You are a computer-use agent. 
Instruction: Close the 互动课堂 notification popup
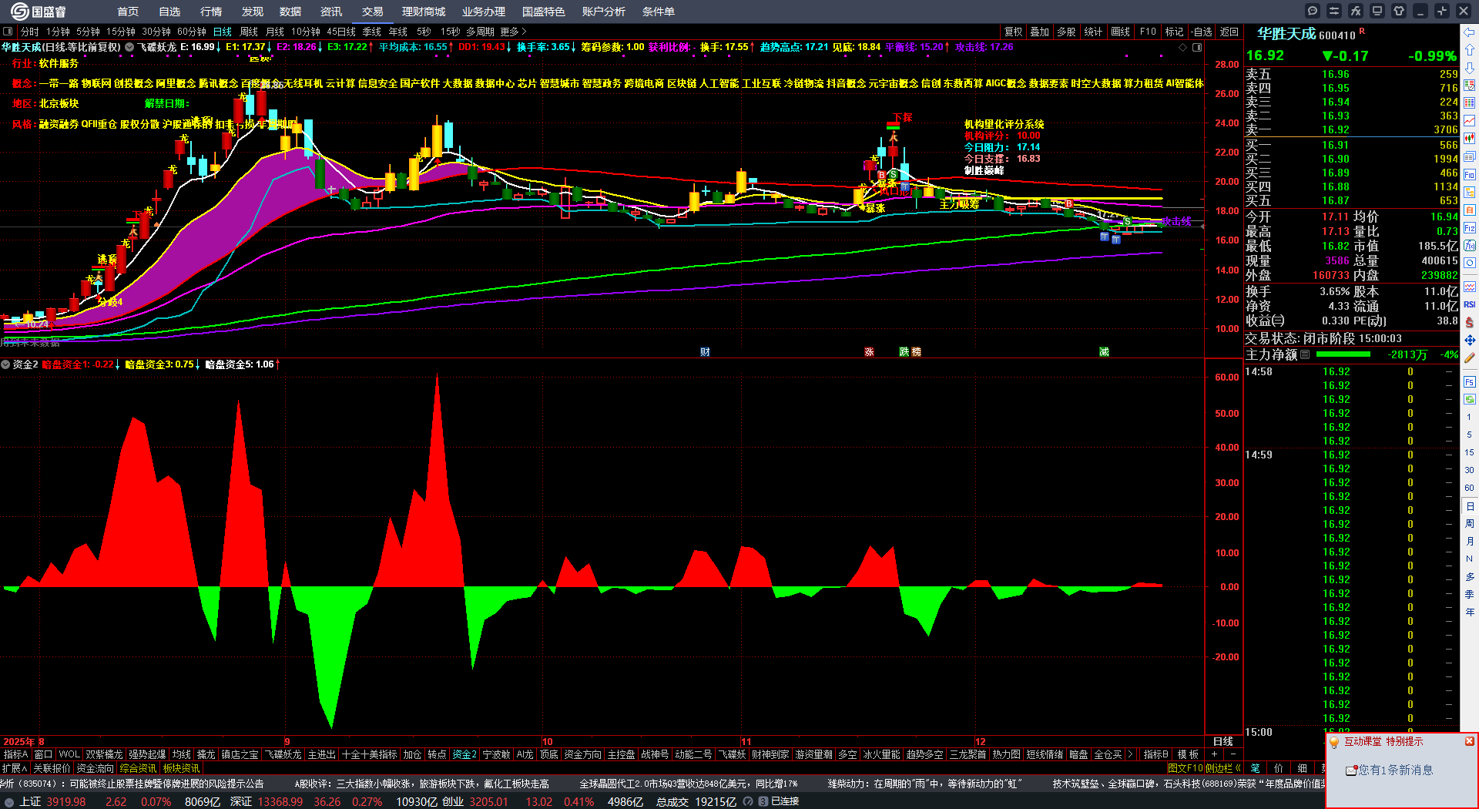pos(1469,741)
